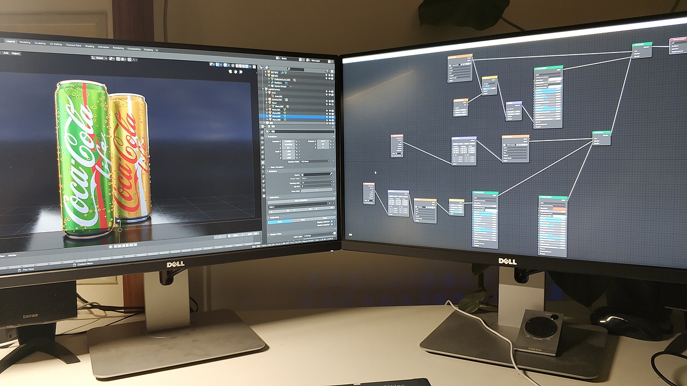The height and width of the screenshot is (386, 687).
Task: Click the magnifying glass in the Outliner search
Action: point(289,68)
